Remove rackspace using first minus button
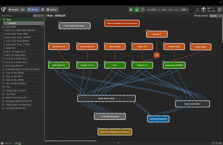223x145 pixels. pos(38,16)
